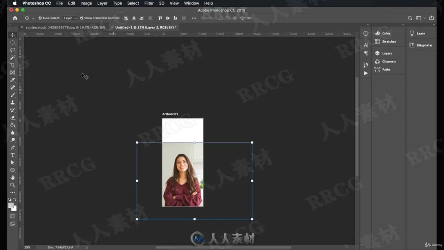Close the shutterstock_1428658778.jpg tab
Image resolution: width=444 pixels, height=250 pixels.
click(x=22, y=27)
